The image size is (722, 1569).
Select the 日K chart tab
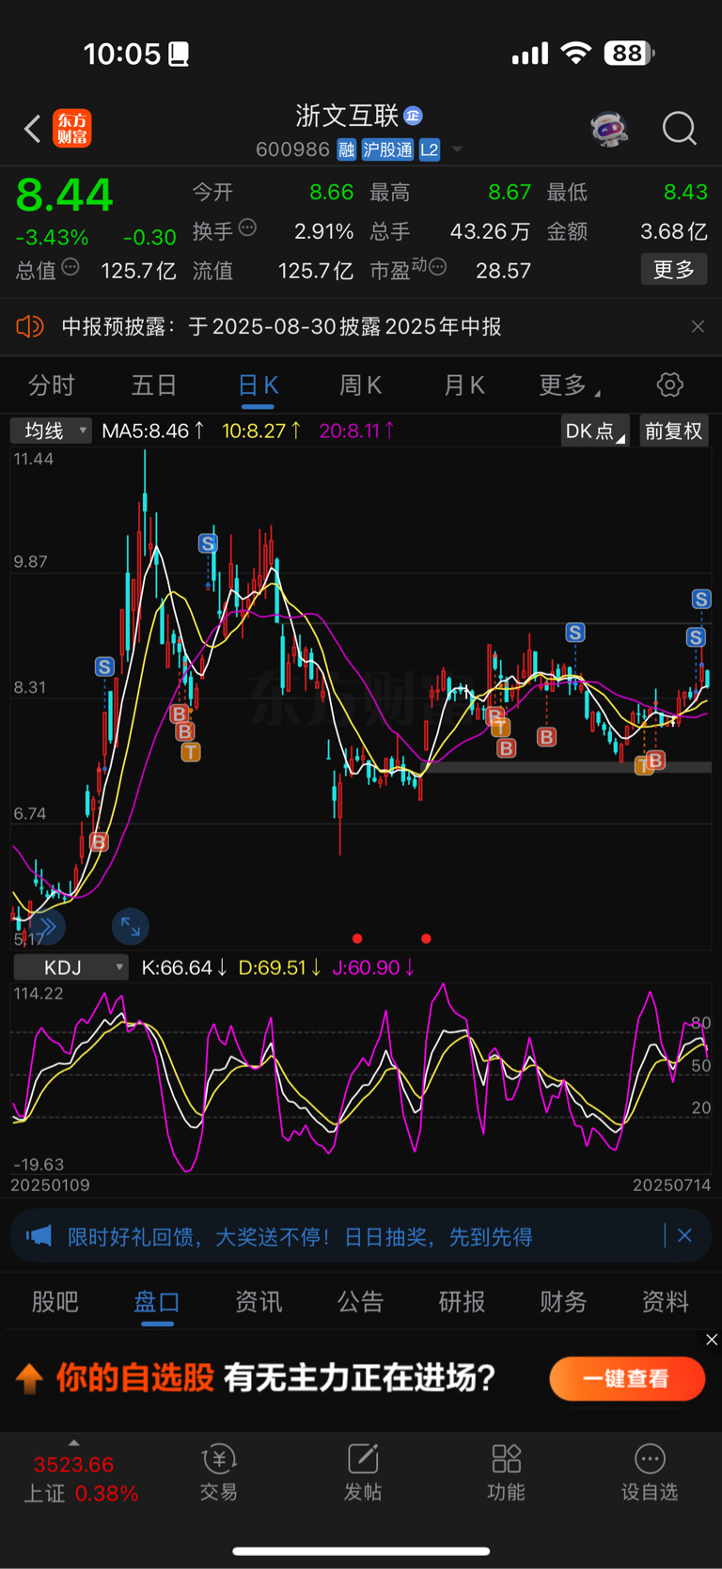point(258,385)
